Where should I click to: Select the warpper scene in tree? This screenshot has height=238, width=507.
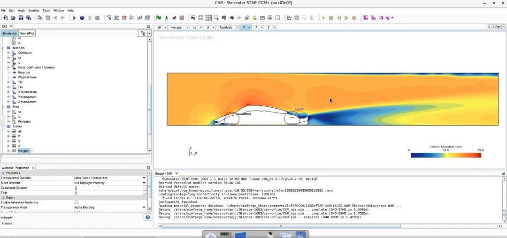point(23,151)
